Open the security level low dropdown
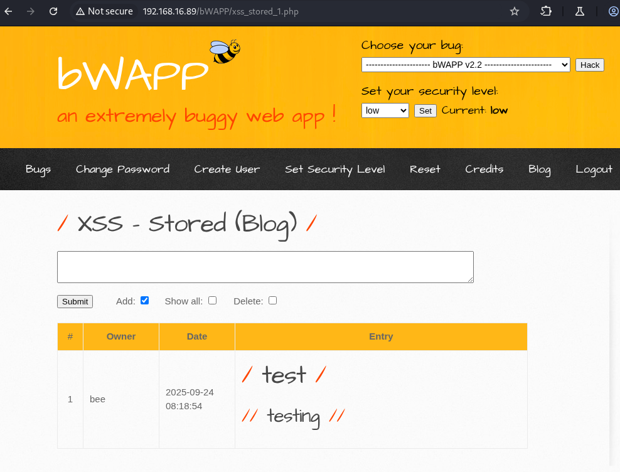 point(385,110)
